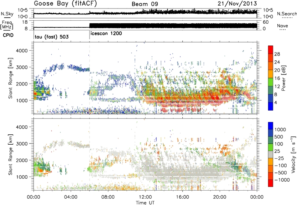Click the red bottom segment of Velocity colorbar
Screen dimensions: 297x205
coord(271,183)
